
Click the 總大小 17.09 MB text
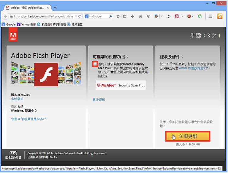(x=188, y=144)
